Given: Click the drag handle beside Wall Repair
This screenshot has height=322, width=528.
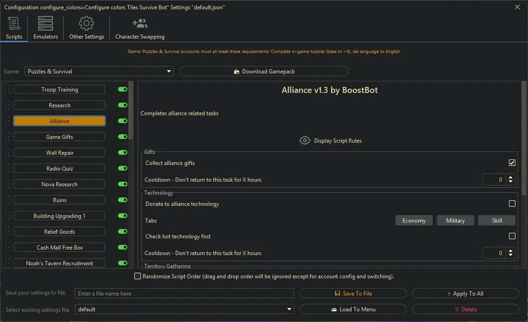Looking at the screenshot, I should (7, 153).
